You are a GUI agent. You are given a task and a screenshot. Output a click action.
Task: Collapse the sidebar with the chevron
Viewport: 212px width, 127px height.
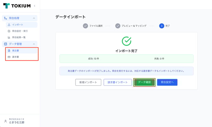34,6
